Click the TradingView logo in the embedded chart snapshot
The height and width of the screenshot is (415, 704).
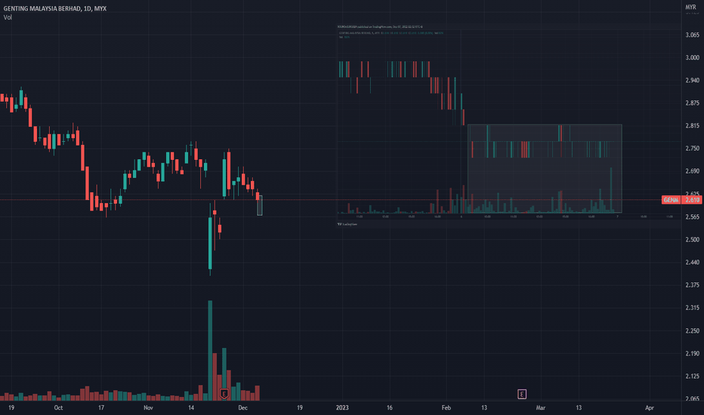click(347, 224)
